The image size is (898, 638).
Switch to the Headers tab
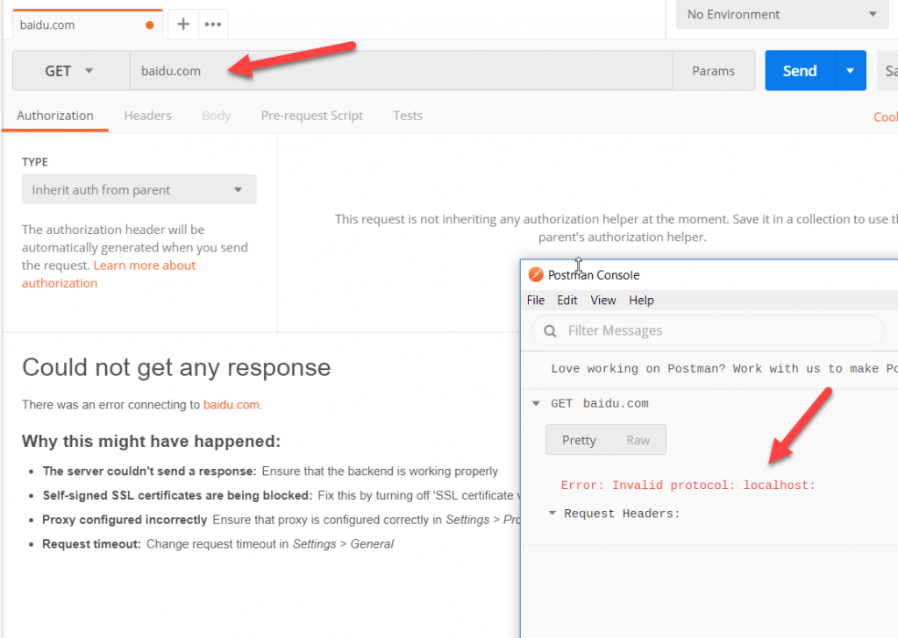(147, 116)
